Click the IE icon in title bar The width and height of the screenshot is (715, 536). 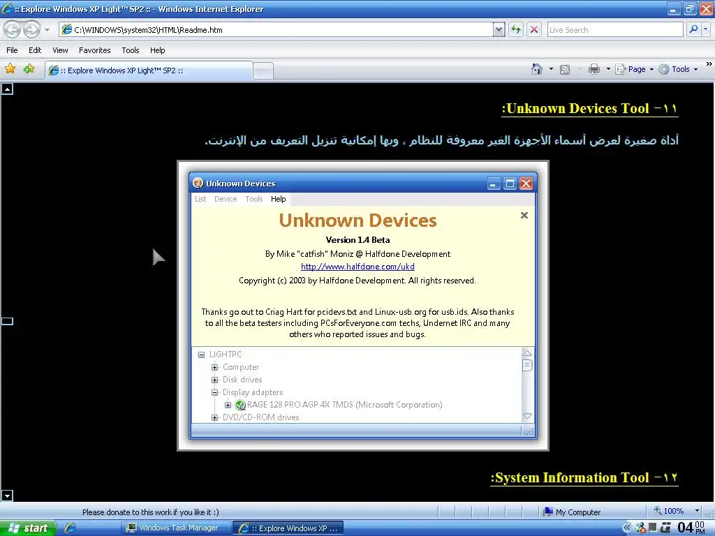pos(7,8)
